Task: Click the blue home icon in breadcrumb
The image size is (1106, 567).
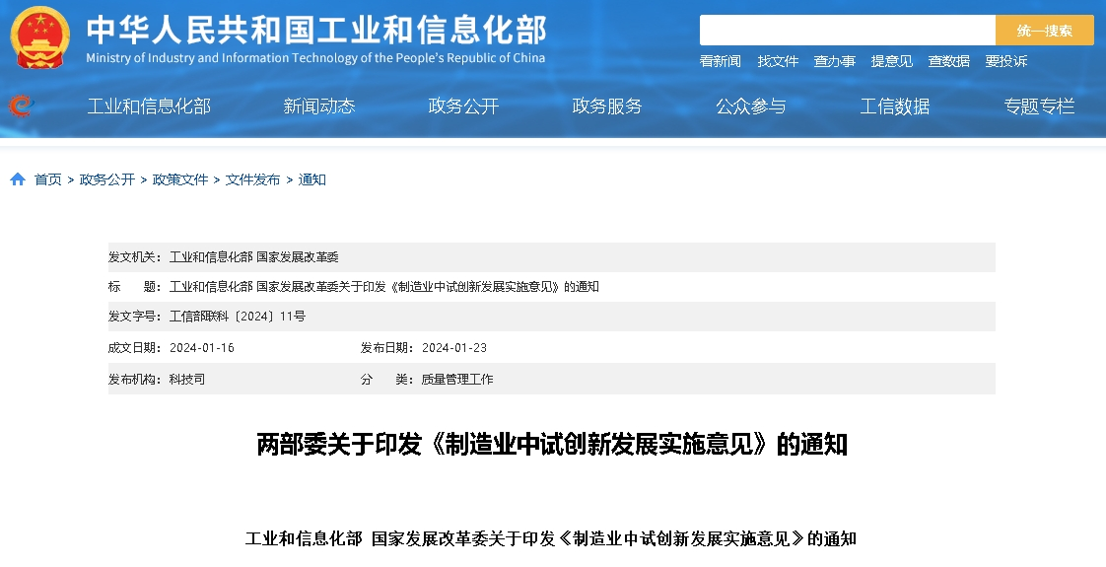Action: [x=18, y=179]
